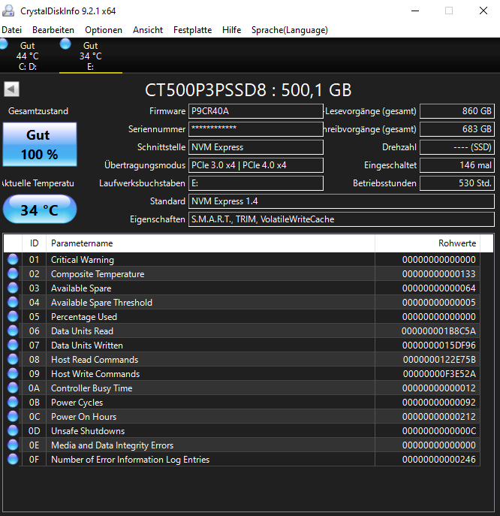Click the Seriennummer masked field
The image size is (500, 516).
point(255,129)
